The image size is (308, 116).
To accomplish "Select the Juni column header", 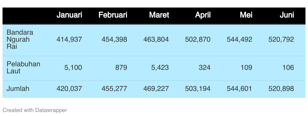I will 287,15.
